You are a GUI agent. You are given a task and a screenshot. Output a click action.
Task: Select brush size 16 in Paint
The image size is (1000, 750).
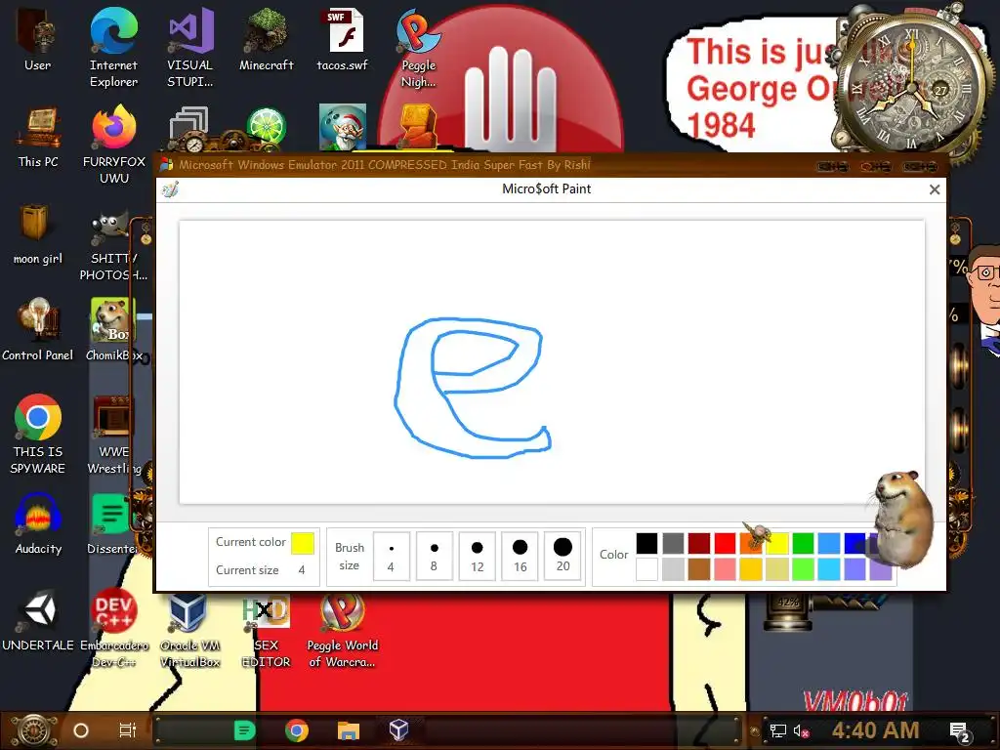[x=520, y=556]
